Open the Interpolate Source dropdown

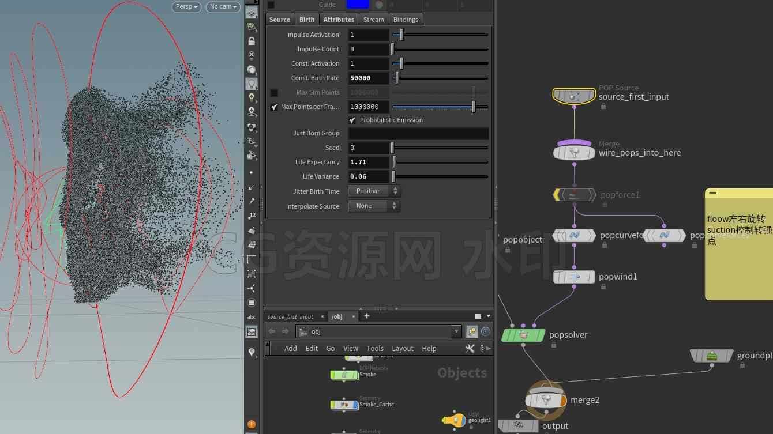tap(374, 206)
